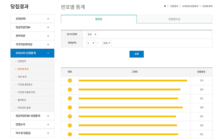Open 번호별 통계 submenu item

coord(23,69)
